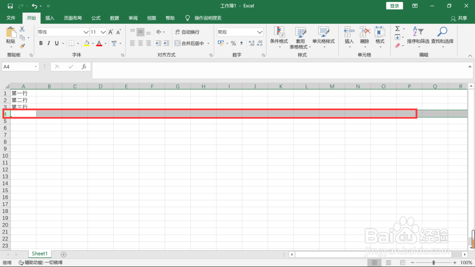Viewport: 475px width, 267px height.
Task: Click the Cut scissors icon
Action: coord(22,29)
